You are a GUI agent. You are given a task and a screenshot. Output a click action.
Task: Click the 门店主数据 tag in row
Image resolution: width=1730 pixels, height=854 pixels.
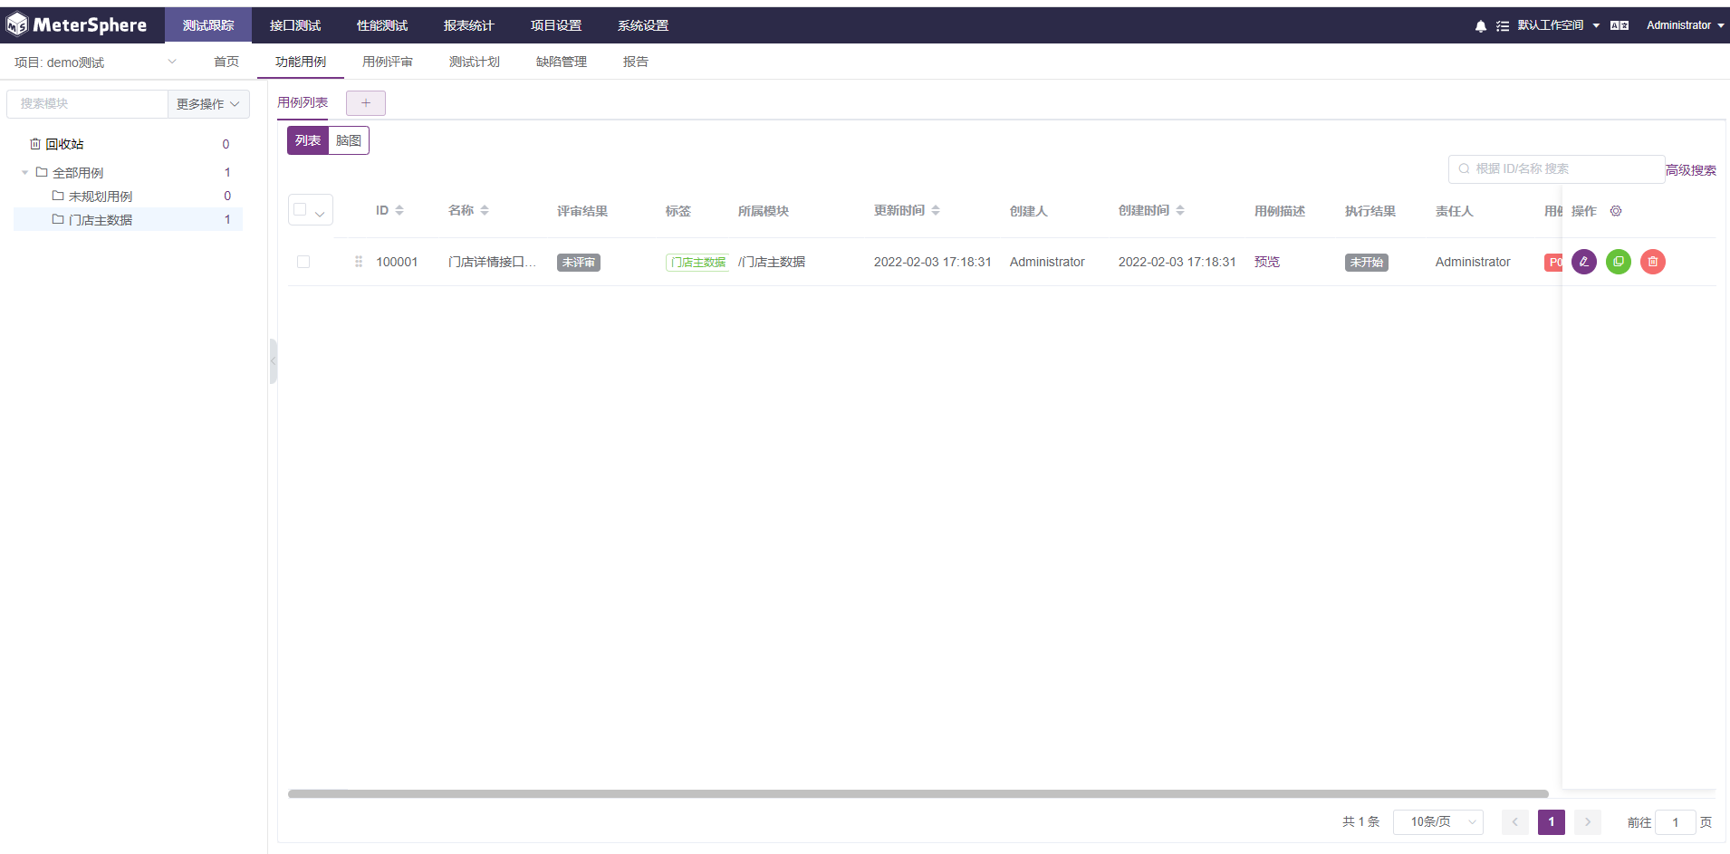[697, 262]
